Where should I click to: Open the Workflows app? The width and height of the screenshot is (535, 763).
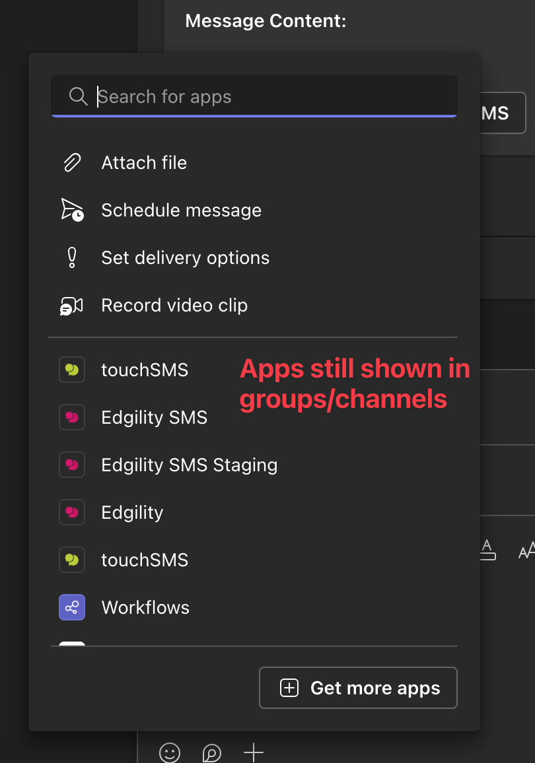(145, 607)
